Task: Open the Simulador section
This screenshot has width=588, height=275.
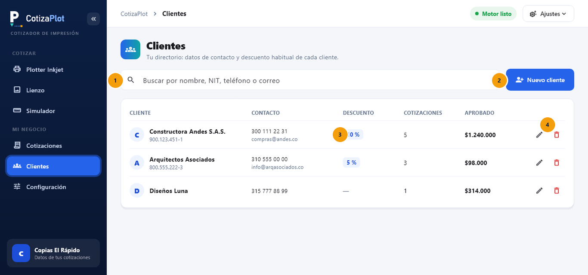Action: [x=53, y=111]
